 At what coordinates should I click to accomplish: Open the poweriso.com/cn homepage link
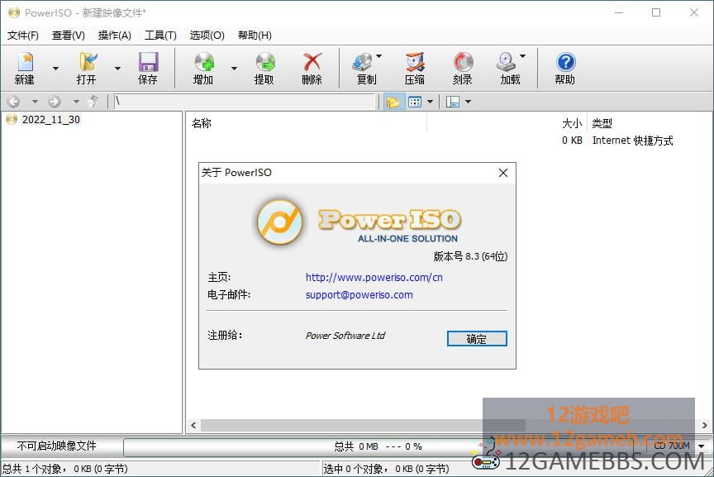click(x=374, y=277)
